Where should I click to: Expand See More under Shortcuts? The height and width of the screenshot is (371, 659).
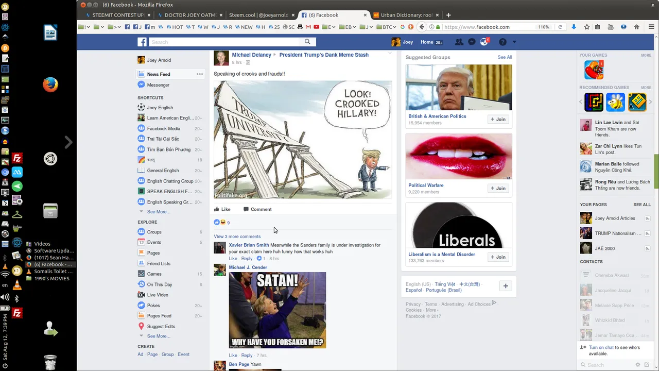click(x=158, y=212)
